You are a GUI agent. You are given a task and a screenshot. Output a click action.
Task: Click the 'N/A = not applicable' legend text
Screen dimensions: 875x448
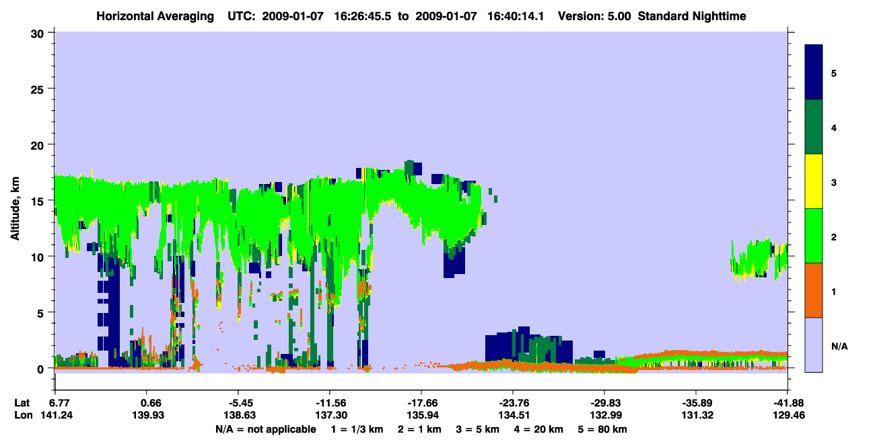point(265,429)
